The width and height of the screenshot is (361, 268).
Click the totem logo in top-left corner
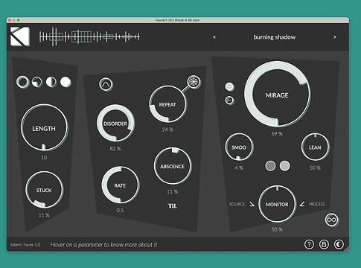click(20, 36)
